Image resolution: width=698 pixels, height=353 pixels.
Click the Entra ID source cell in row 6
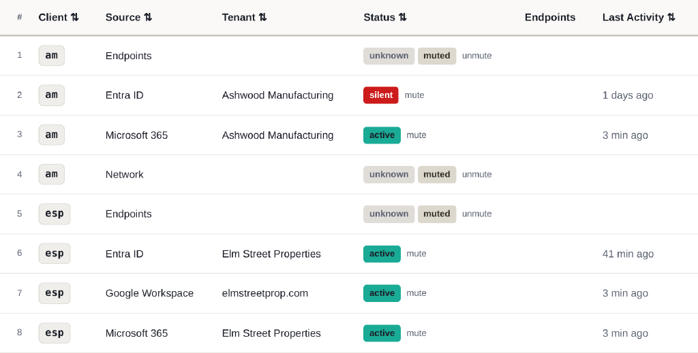pyautogui.click(x=124, y=254)
